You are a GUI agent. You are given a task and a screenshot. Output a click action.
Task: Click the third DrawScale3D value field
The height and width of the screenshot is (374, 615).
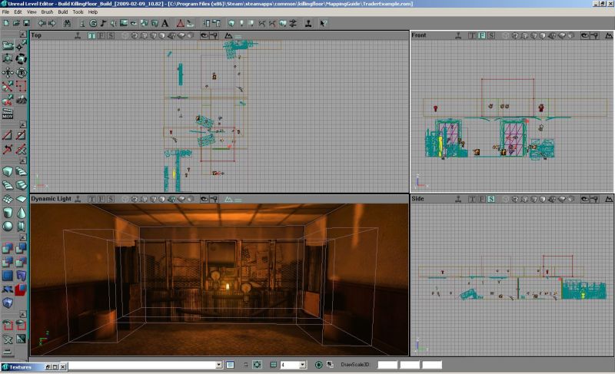(432, 365)
